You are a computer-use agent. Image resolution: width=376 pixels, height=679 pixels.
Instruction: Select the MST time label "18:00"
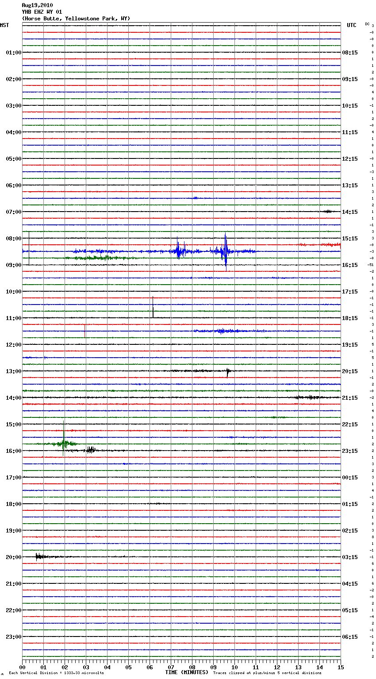pos(14,504)
